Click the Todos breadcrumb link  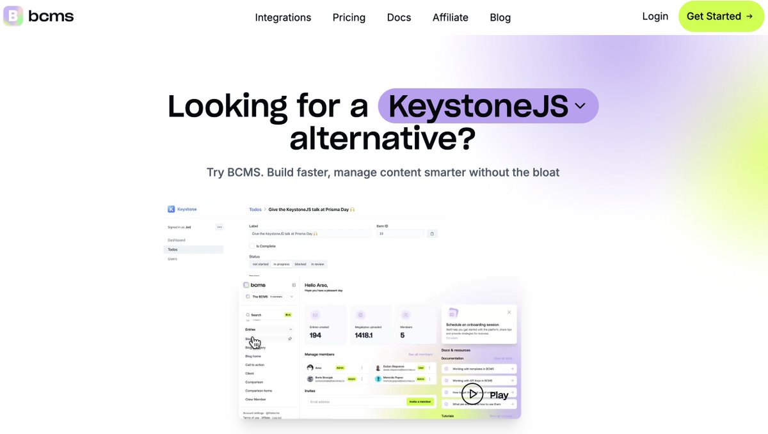(255, 209)
